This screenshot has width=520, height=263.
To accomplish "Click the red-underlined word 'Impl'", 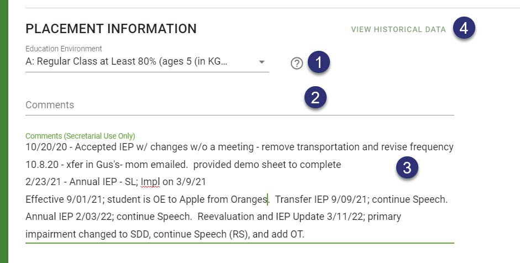I will pos(150,182).
